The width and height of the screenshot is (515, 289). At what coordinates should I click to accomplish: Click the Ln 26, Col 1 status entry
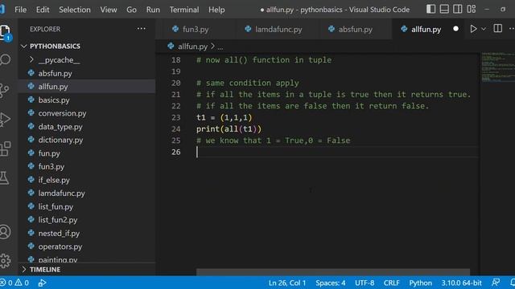pos(287,283)
